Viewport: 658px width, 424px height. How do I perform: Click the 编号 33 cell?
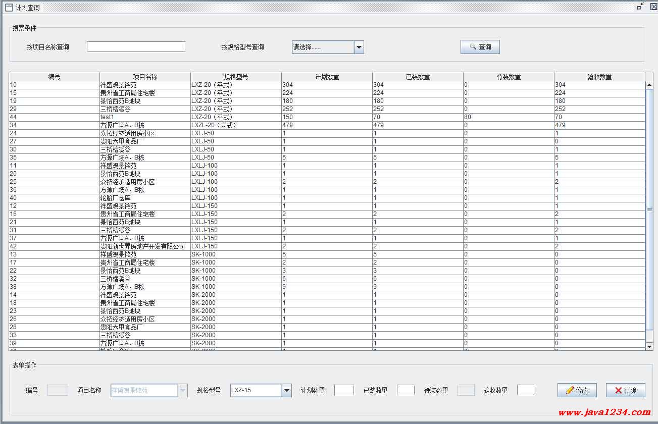[55, 335]
